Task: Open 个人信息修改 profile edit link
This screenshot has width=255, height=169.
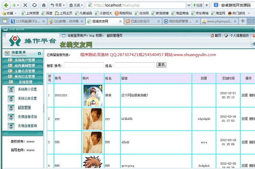Action: 237,36
